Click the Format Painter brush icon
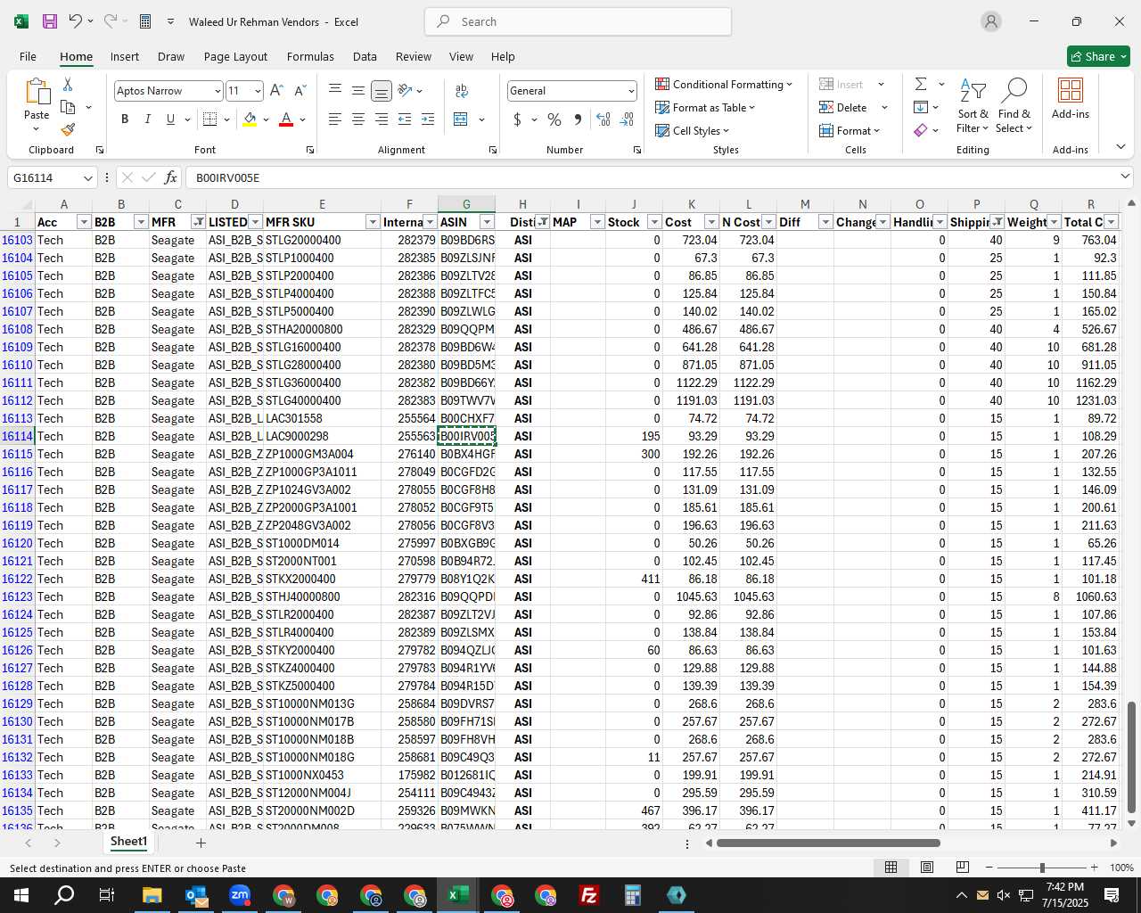 [68, 129]
